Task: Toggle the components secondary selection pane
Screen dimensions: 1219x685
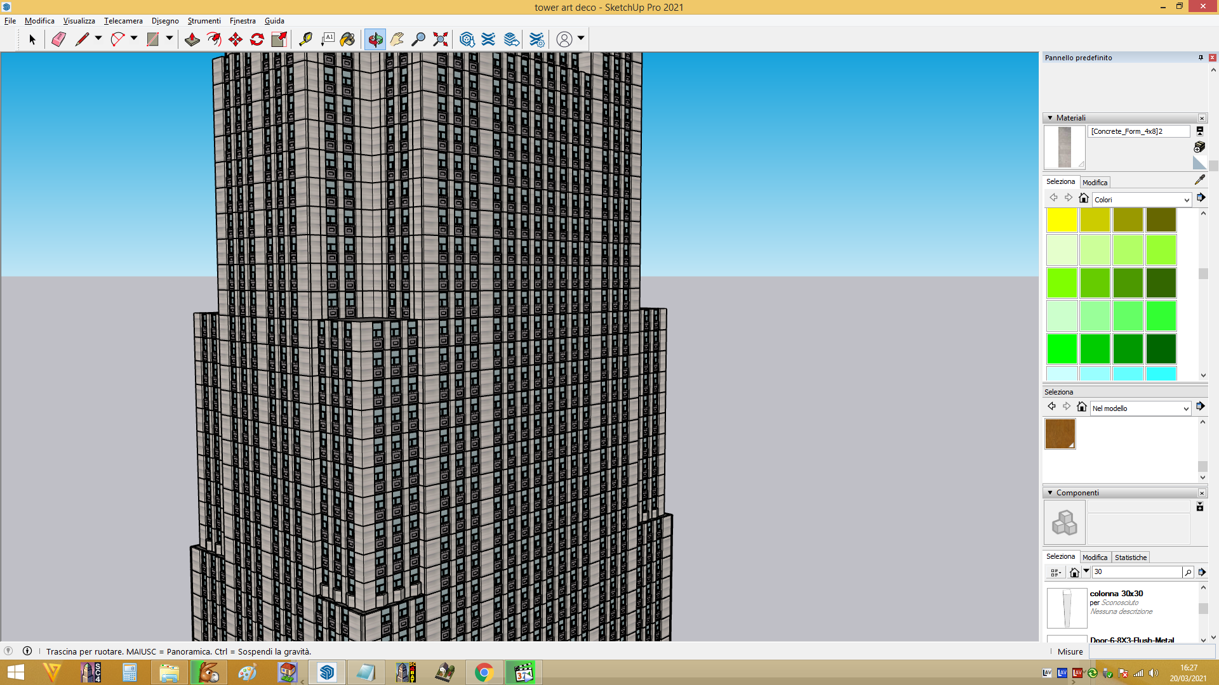Action: tap(1199, 507)
